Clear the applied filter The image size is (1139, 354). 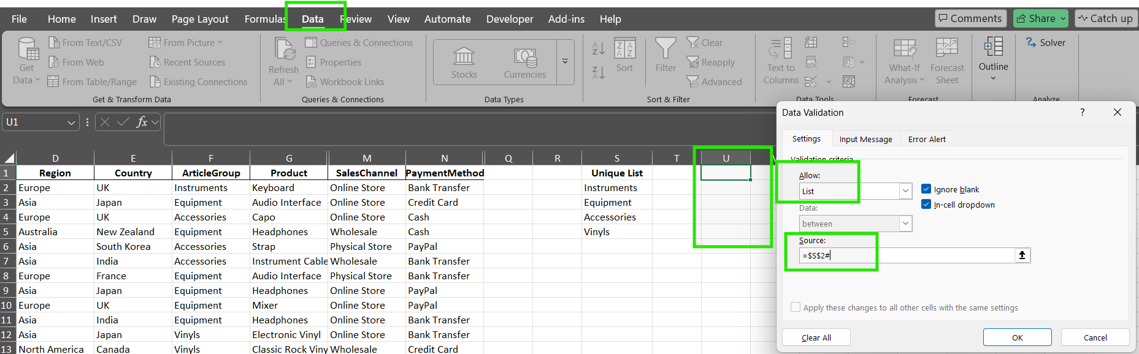tap(704, 42)
